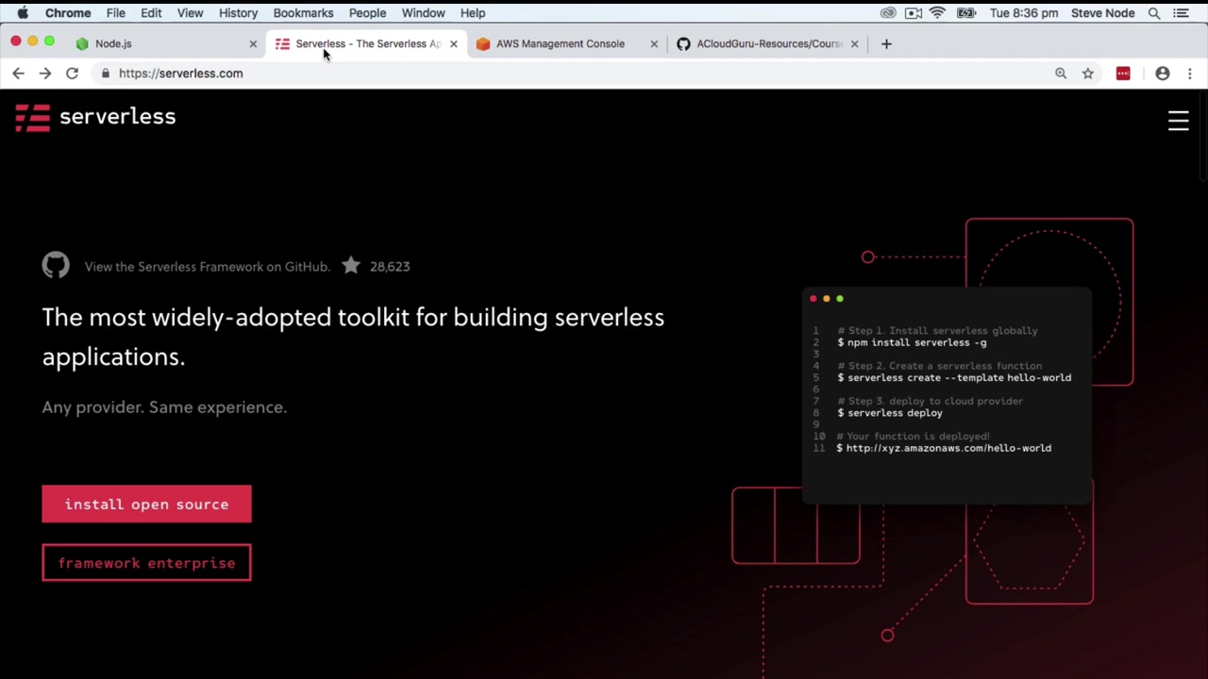Click the serverless logo
This screenshot has height=679, width=1208.
[x=95, y=117]
